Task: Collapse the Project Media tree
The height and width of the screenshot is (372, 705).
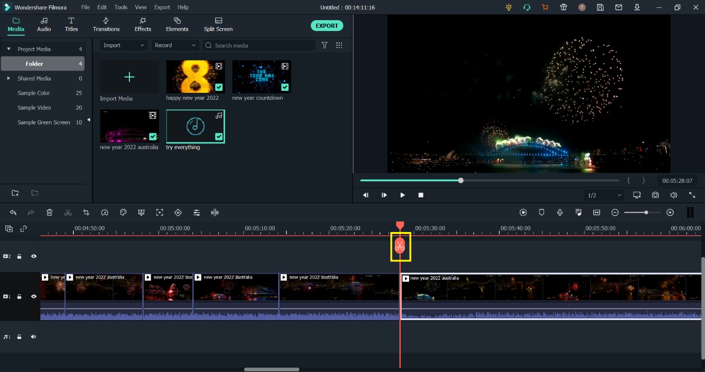Action: 8,49
